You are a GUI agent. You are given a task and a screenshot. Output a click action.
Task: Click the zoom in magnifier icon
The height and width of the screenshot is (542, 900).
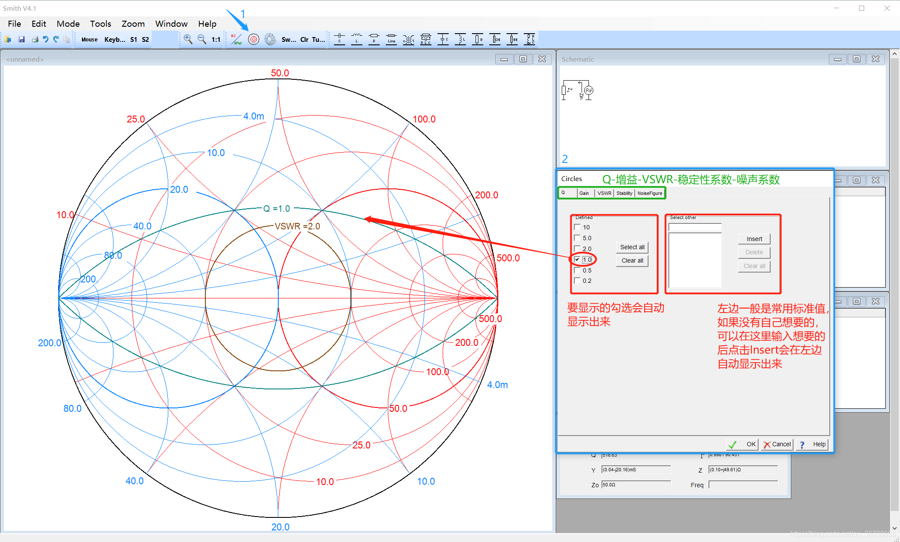tap(188, 39)
